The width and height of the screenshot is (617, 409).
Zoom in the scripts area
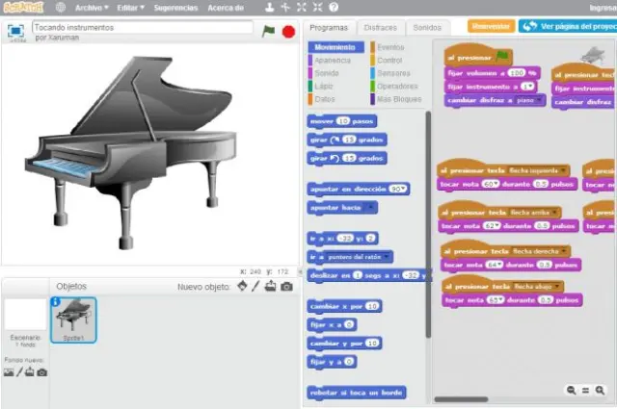599,390
